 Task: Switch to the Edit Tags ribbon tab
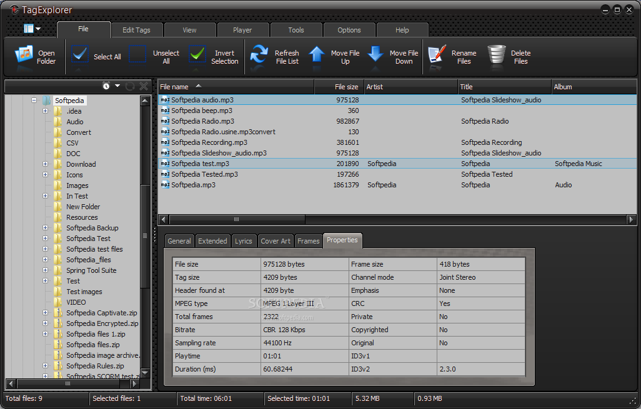coord(137,30)
